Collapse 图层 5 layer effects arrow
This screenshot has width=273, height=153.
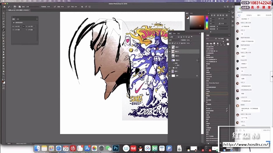pos(199,60)
